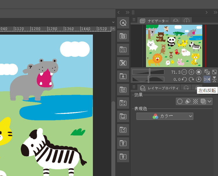Viewport: 218px width, 176px height.
Task: Rotate canvas left in Navigator
Action: tap(184, 79)
